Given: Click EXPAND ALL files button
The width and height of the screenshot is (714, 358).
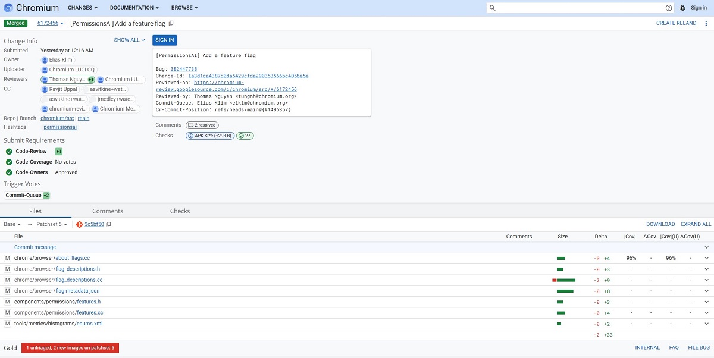Looking at the screenshot, I should [696, 224].
